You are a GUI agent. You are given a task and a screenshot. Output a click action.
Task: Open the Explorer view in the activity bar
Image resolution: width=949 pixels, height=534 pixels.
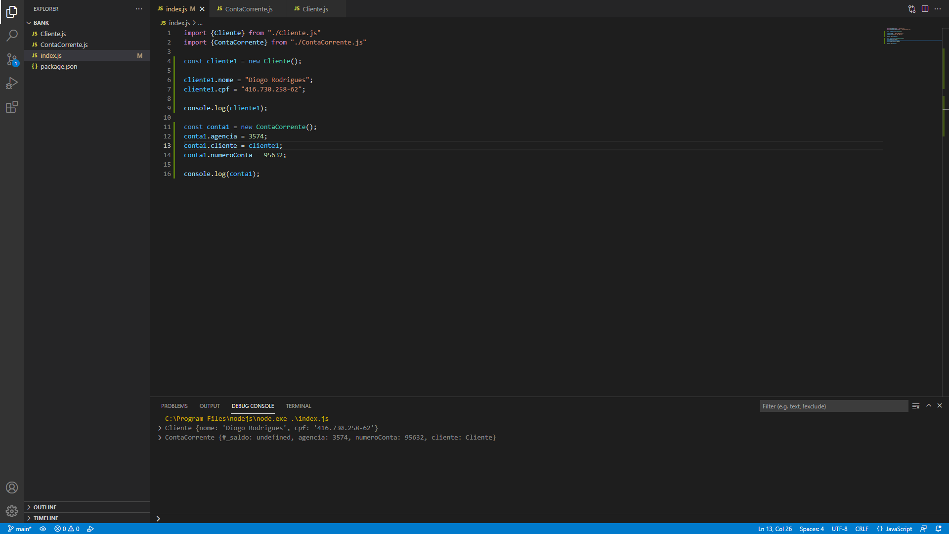pos(12,12)
